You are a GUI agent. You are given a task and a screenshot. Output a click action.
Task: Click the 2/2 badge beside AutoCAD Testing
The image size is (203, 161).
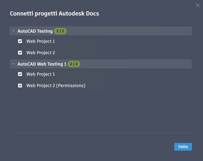point(60,31)
